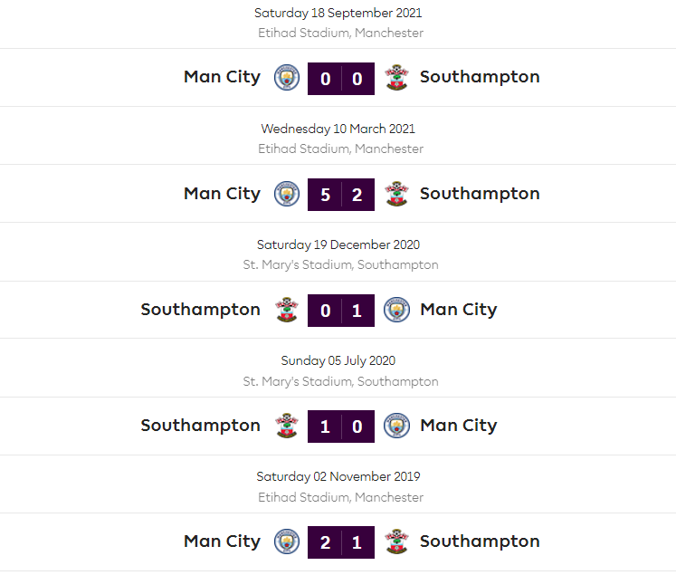Click Southampton crest in 05 July 2020 match
This screenshot has width=676, height=575.
click(x=287, y=426)
